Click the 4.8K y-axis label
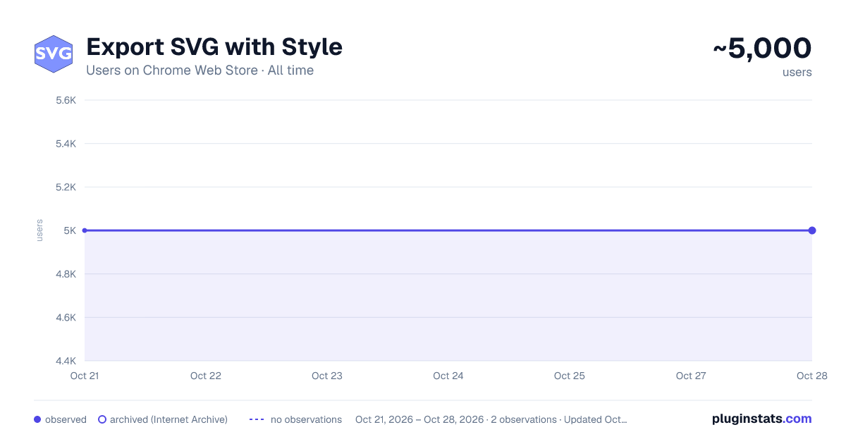This screenshot has height=444, width=846. (66, 274)
